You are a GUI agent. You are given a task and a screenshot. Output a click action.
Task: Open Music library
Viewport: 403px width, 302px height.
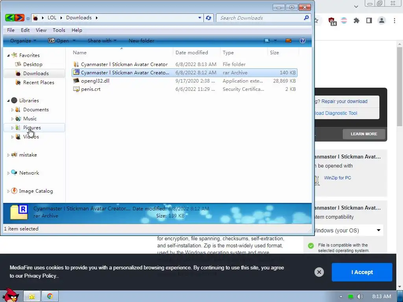[30, 118]
